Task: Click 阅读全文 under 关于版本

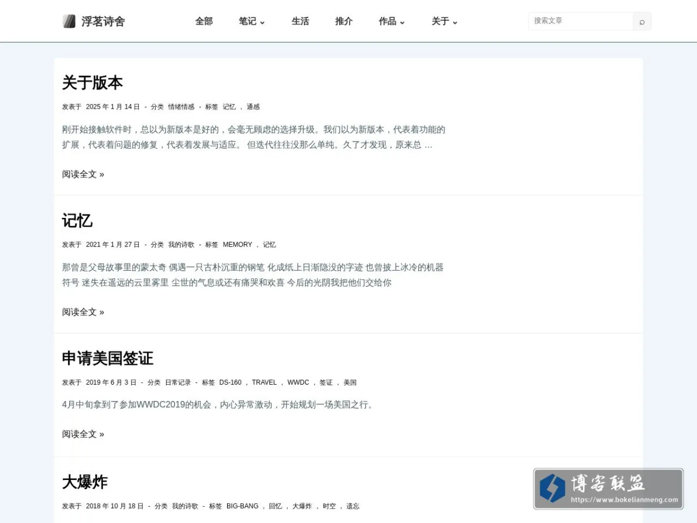Action: (83, 174)
